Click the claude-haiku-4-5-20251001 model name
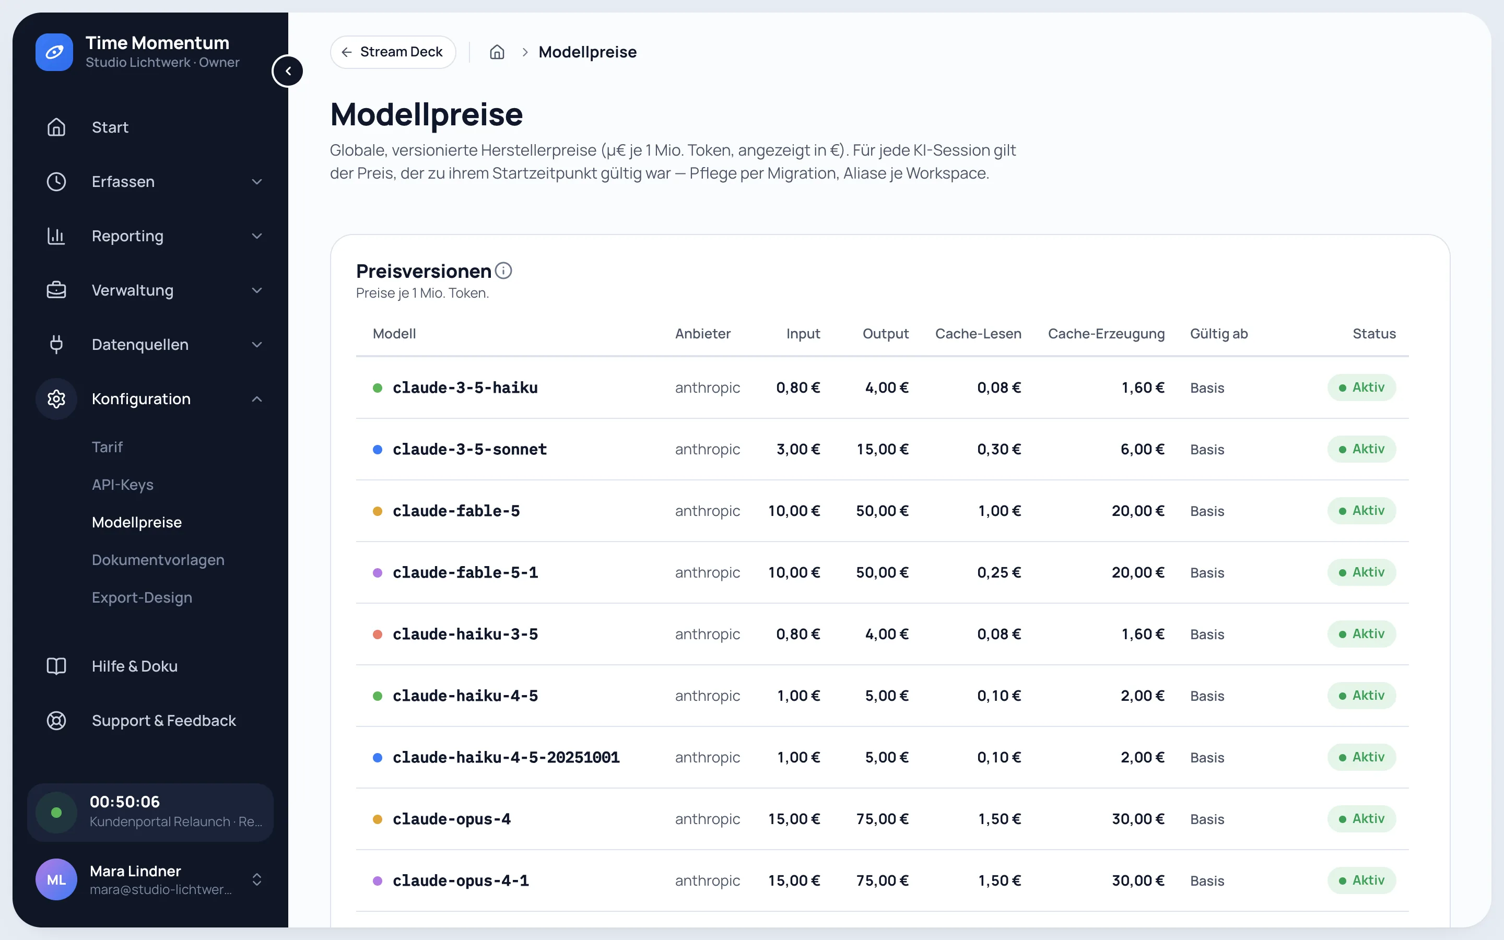 (506, 757)
